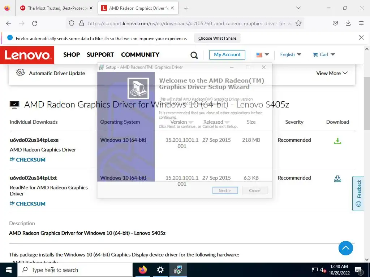Screen dimensions: 370x277
Task: Click Automatic Driver Update icon
Action: click(x=21, y=72)
